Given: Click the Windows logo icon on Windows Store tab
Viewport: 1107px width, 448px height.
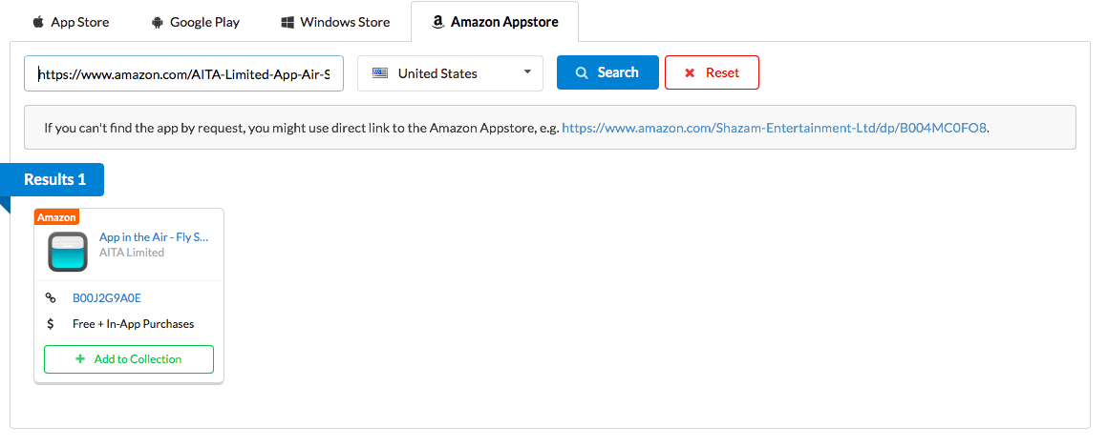Looking at the screenshot, I should point(287,22).
